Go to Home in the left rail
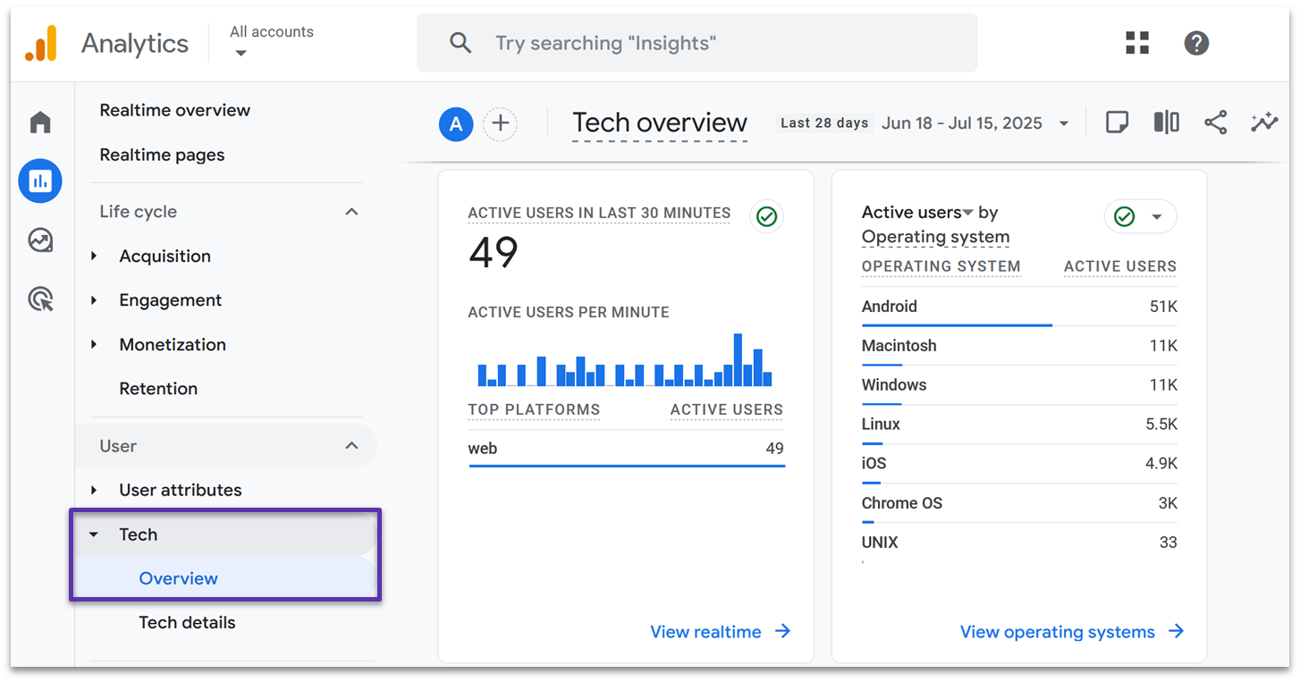Image resolution: width=1300 pixels, height=682 pixels. point(40,122)
